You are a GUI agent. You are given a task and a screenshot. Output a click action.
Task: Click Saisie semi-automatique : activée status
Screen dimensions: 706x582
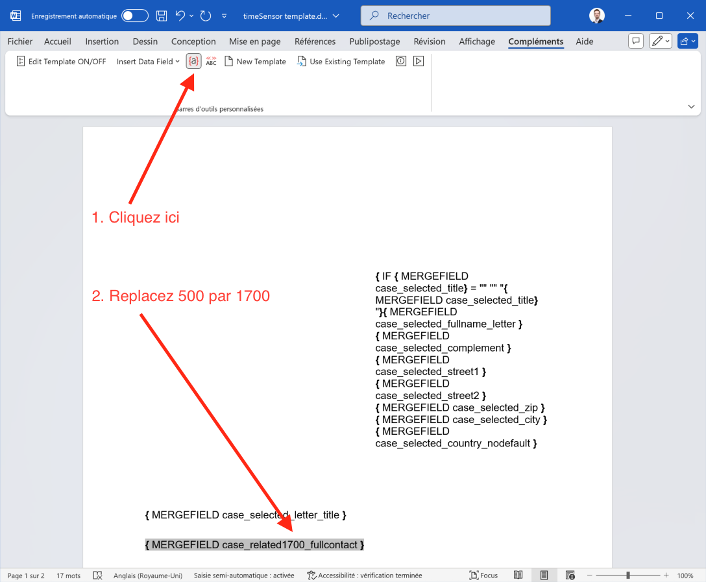[x=244, y=576]
